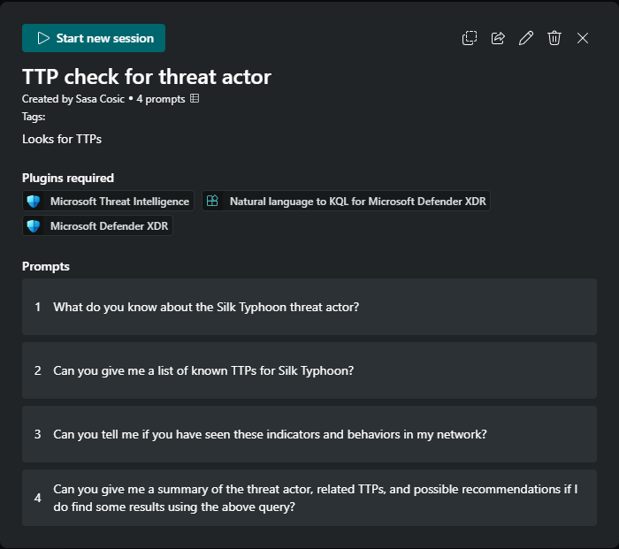Share the promptbook
This screenshot has height=549, width=619.
498,38
